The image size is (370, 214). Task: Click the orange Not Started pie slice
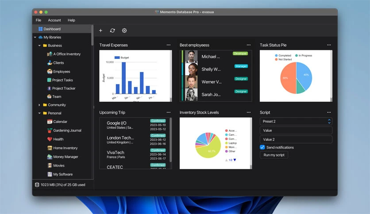(x=287, y=78)
